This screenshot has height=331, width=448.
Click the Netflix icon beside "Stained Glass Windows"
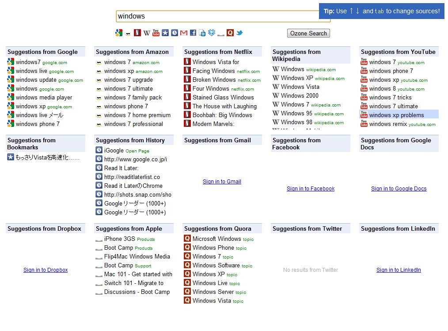[x=187, y=97]
